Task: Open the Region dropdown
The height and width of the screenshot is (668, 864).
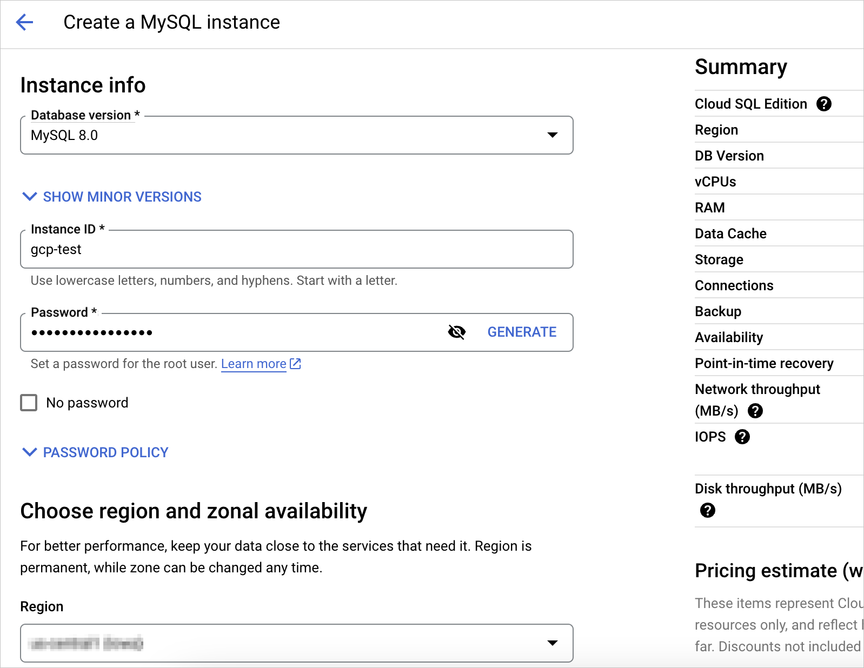Action: pyautogui.click(x=296, y=643)
